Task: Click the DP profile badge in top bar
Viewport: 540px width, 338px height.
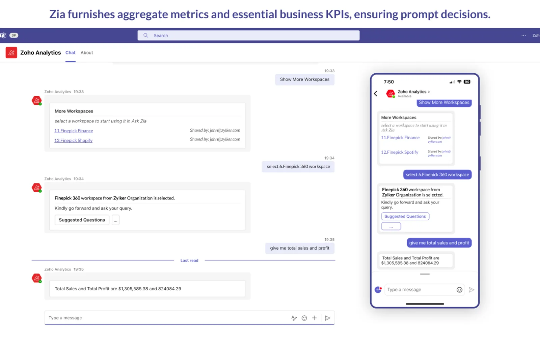Action: (14, 35)
